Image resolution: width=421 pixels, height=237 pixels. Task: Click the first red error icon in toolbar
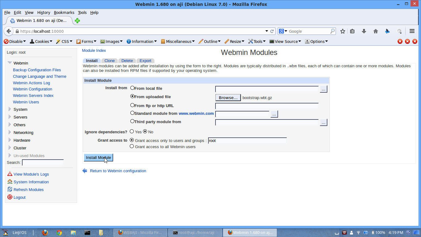(x=400, y=41)
